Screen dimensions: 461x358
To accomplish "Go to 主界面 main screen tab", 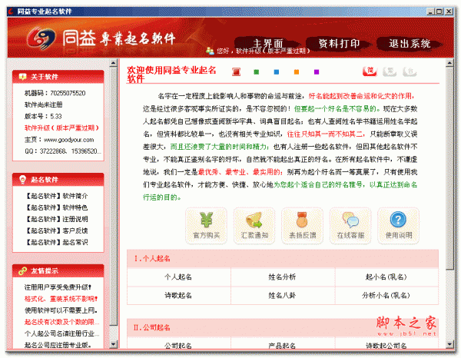I will pyautogui.click(x=268, y=44).
